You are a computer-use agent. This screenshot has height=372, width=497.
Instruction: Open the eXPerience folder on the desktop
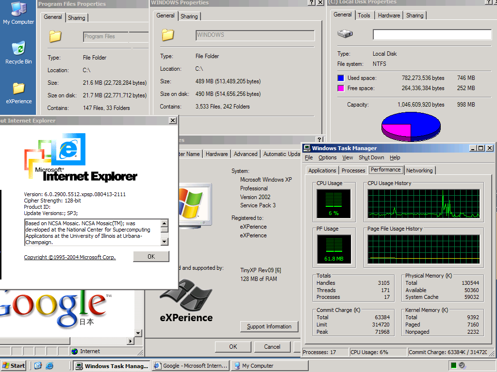[18, 87]
